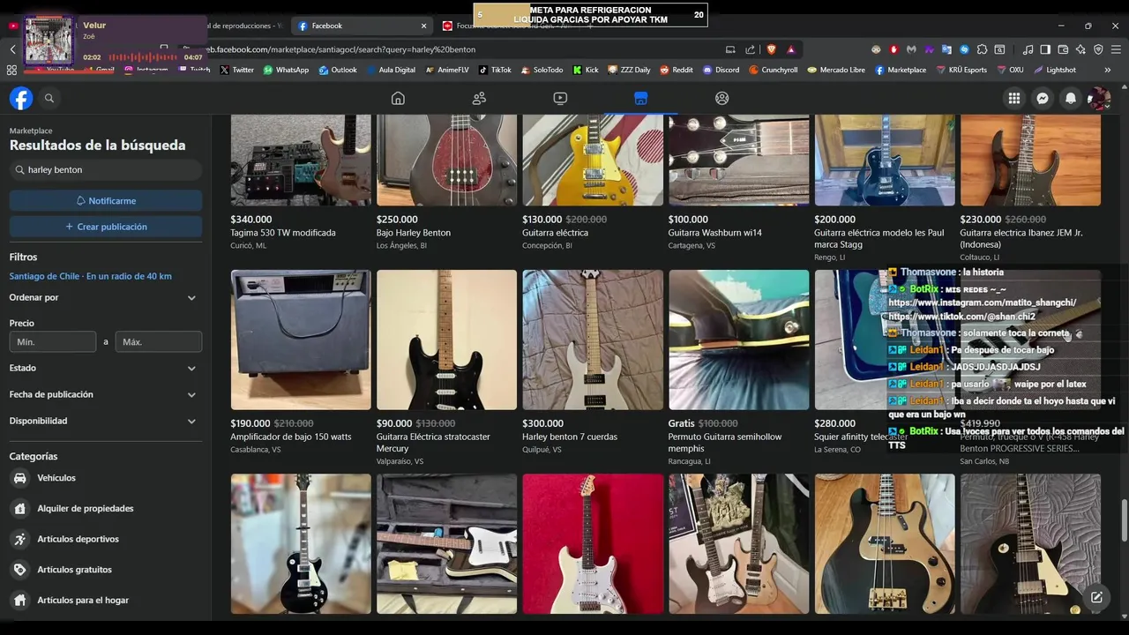Select the Marketplace icon in top navigation
This screenshot has height=635, width=1129.
tap(641, 98)
